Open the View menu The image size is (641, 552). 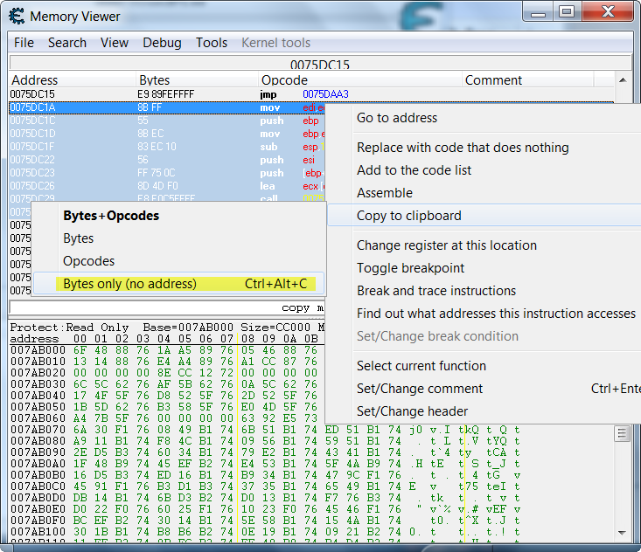click(x=114, y=43)
